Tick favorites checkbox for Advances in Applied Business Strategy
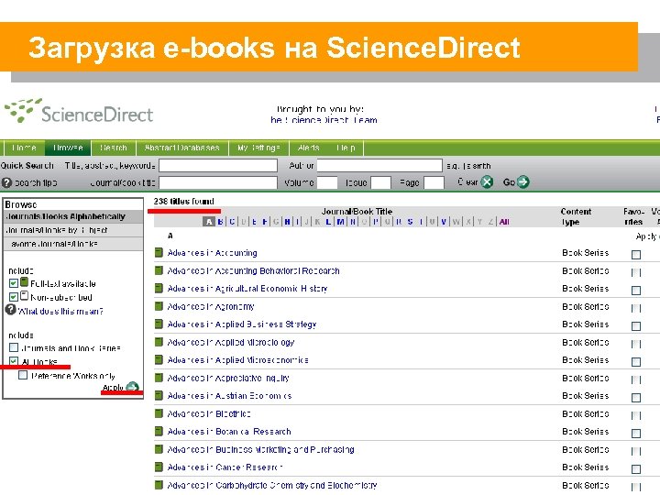Screen dimensions: 660x495 [x=636, y=326]
